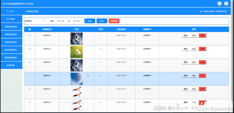Image resolution: width=234 pixels, height=113 pixels.
Task: Click 修改 for 体测项目2 row
Action: (x=194, y=49)
